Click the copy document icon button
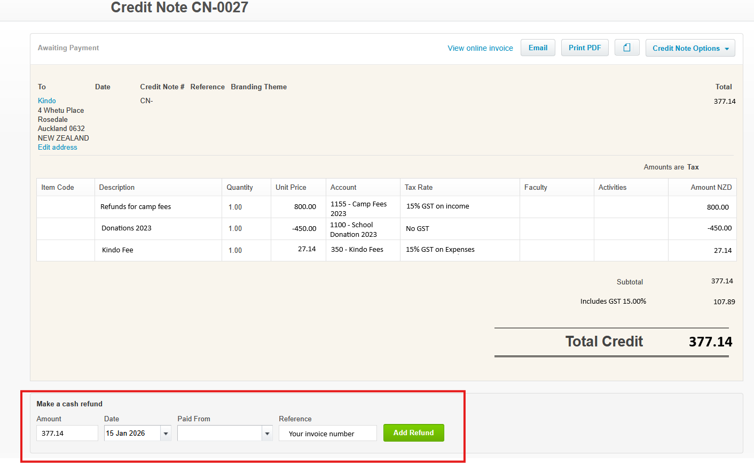The image size is (754, 463). pyautogui.click(x=627, y=48)
